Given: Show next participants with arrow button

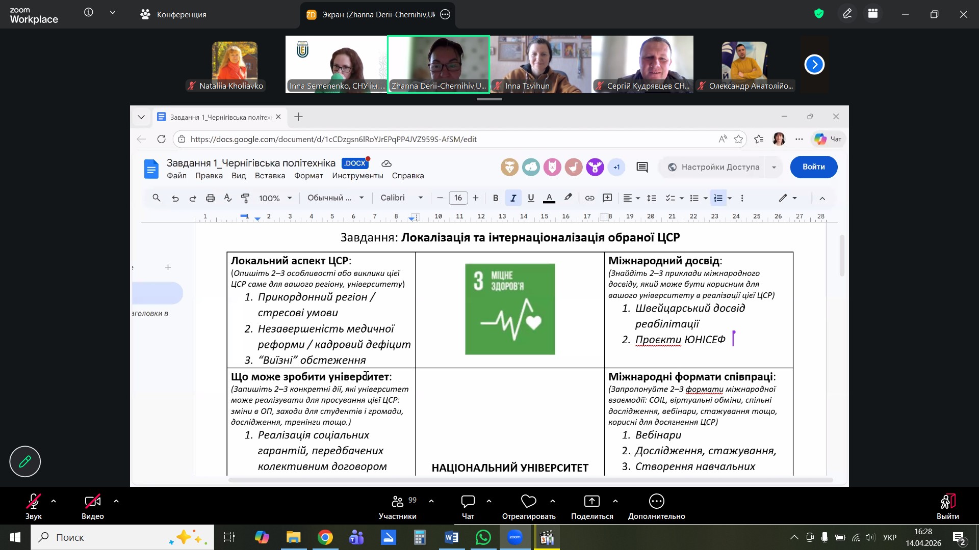Looking at the screenshot, I should [x=814, y=64].
